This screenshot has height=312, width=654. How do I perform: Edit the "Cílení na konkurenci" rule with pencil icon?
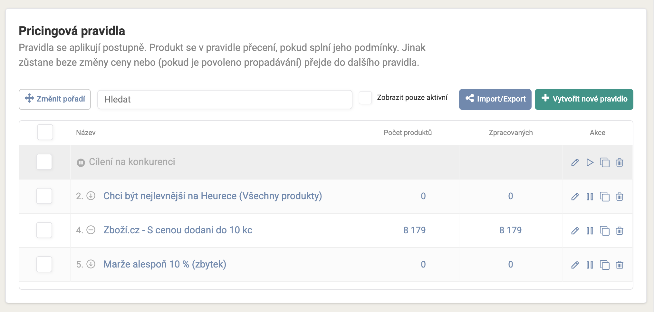click(575, 162)
